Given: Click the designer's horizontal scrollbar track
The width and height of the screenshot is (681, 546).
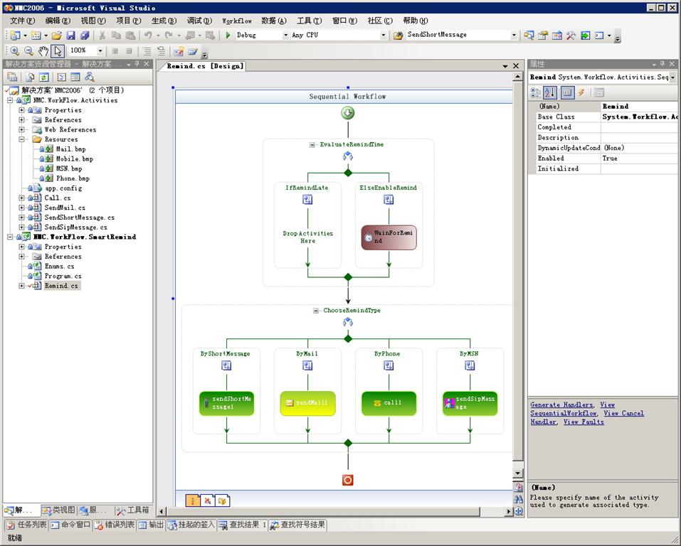Looking at the screenshot, I should click(334, 512).
